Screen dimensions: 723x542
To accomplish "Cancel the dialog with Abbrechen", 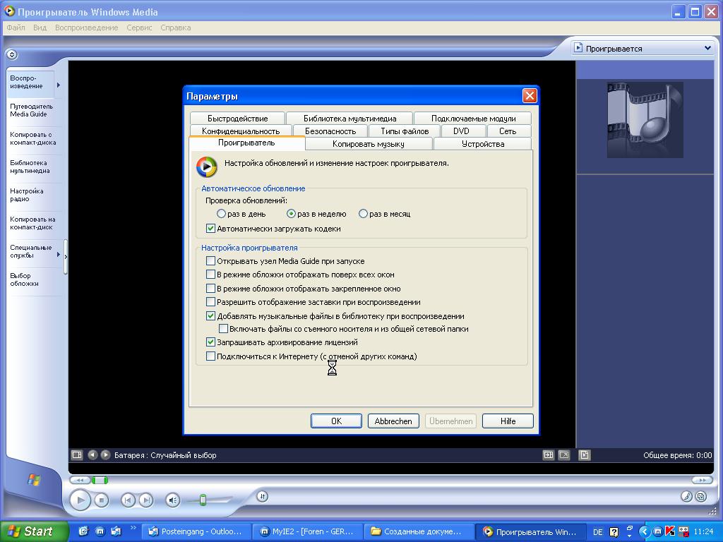I will pyautogui.click(x=393, y=421).
